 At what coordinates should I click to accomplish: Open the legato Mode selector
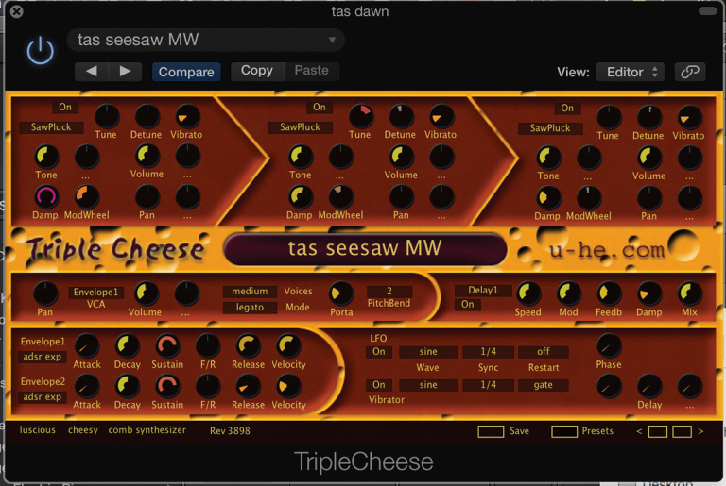click(250, 308)
